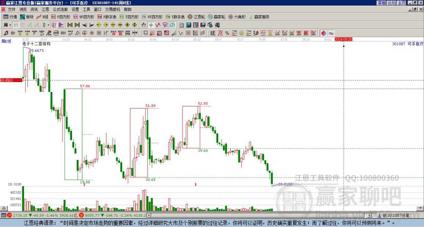Open the 板块 sector view

pos(26,17)
